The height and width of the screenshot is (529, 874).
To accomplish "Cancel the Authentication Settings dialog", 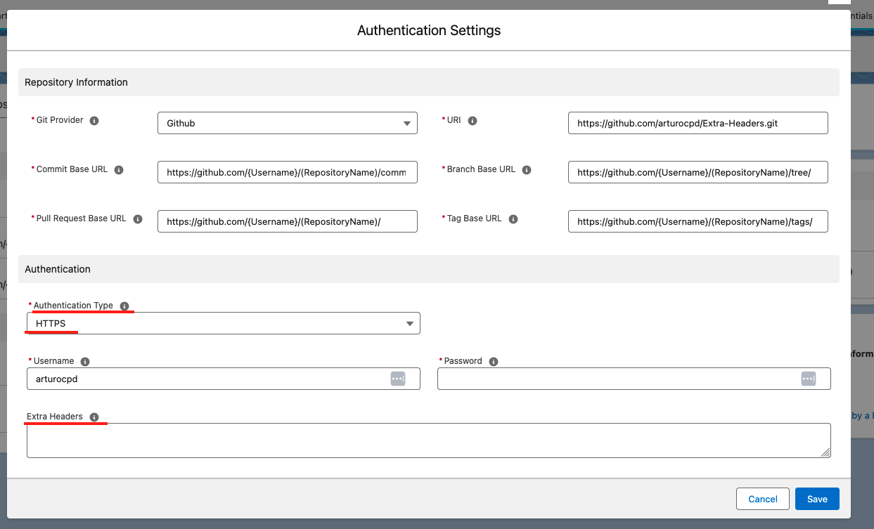I will 762,499.
